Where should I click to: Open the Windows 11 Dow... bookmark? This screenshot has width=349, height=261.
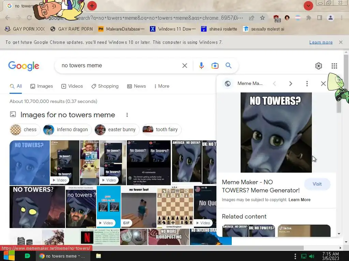click(x=173, y=29)
